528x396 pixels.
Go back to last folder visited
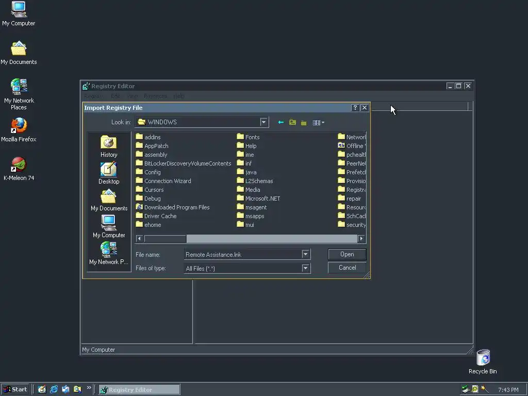pos(280,122)
